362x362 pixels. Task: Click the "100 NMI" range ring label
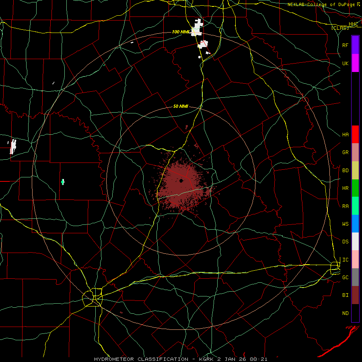tap(181, 32)
